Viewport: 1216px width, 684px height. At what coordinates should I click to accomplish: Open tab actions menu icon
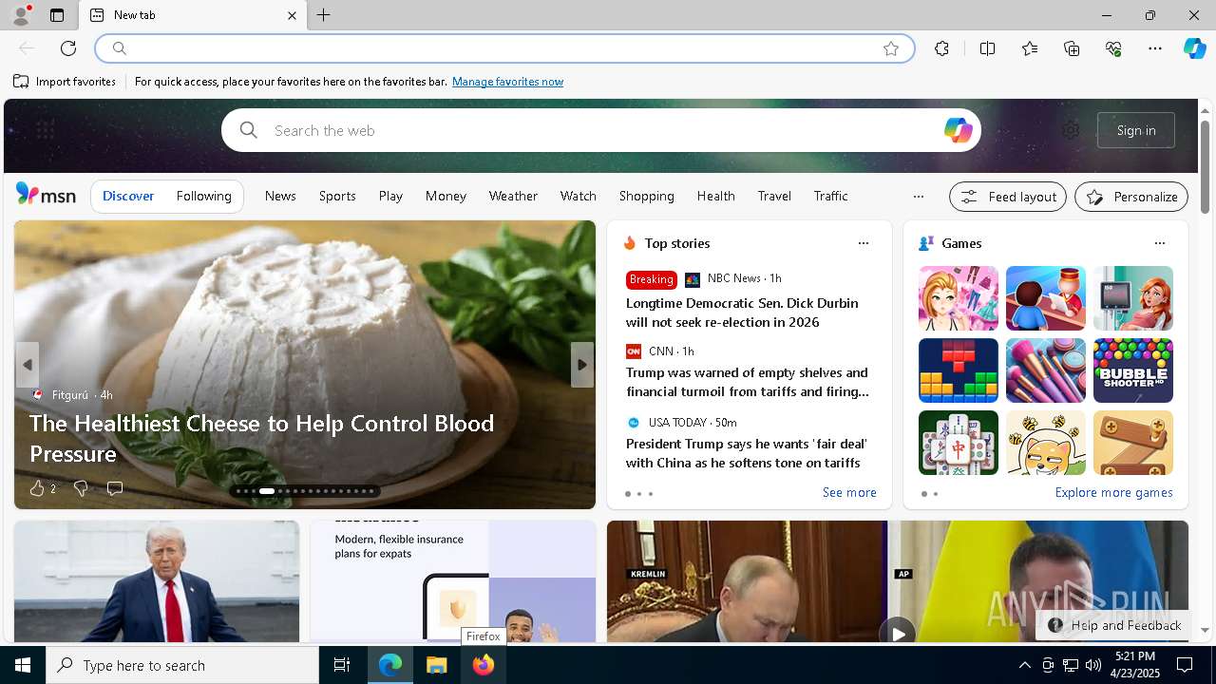[57, 15]
